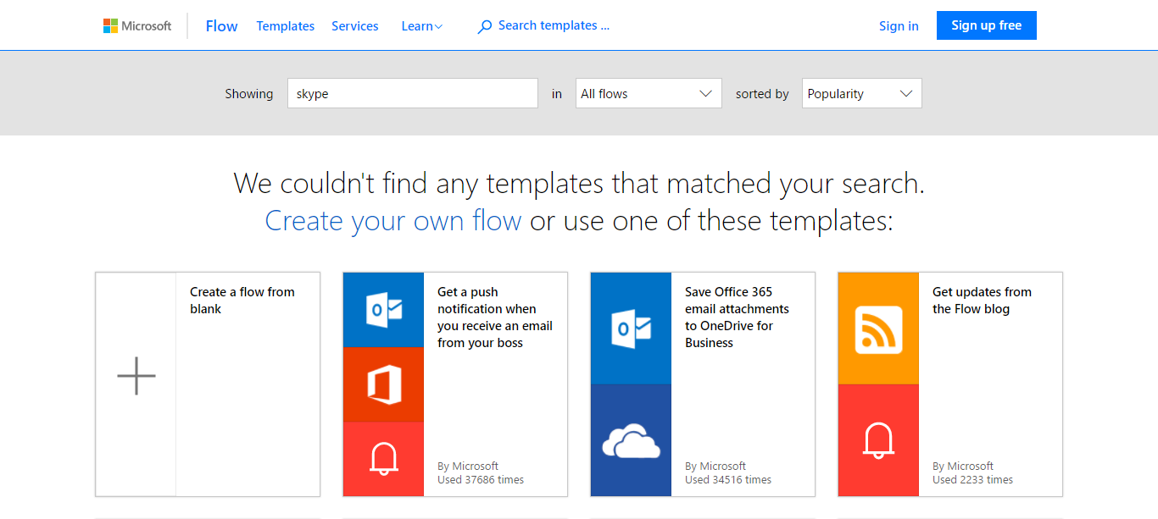Click the OneDrive cloud icon tile
Image resolution: width=1158 pixels, height=519 pixels.
point(631,440)
